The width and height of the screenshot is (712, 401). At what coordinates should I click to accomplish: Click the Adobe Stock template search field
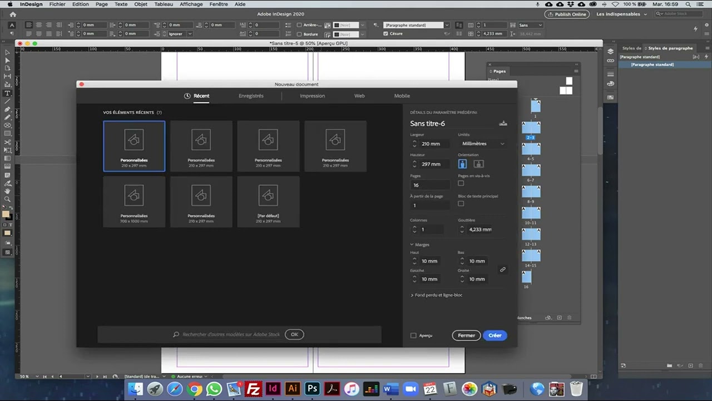click(x=231, y=334)
